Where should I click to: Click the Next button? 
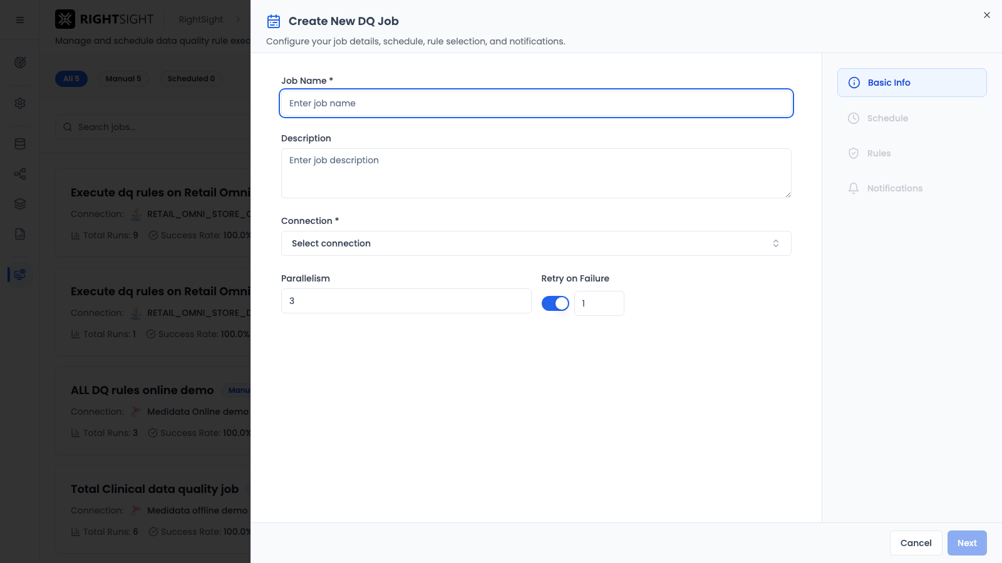coord(967,543)
